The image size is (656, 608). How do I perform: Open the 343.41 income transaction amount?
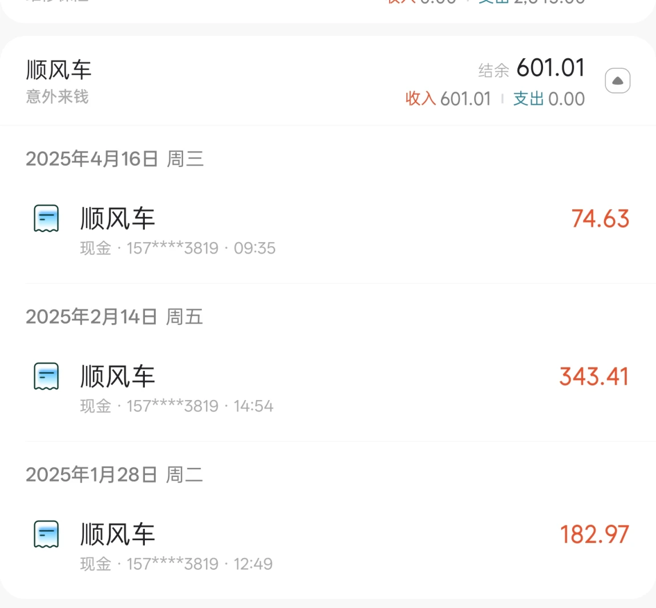(594, 377)
